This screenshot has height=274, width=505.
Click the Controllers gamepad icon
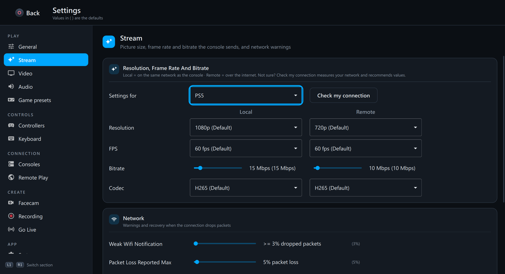click(11, 126)
